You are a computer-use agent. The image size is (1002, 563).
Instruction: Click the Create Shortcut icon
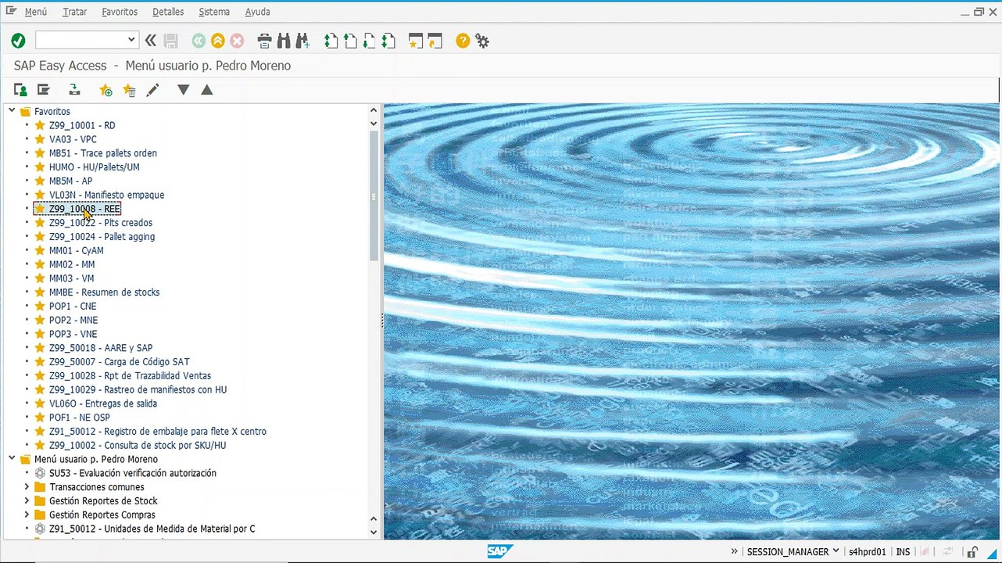pos(435,41)
